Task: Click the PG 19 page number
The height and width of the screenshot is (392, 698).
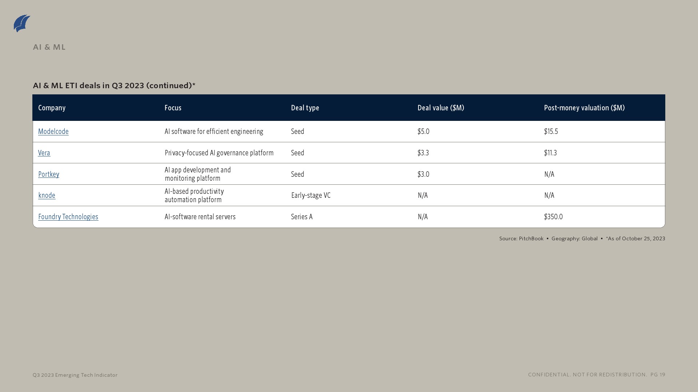Action: point(658,375)
